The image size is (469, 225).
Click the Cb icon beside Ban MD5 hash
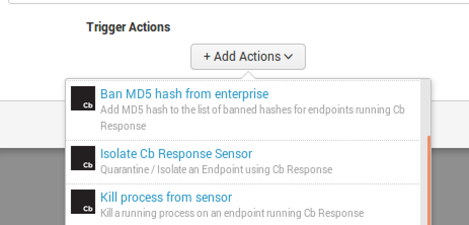click(x=83, y=98)
